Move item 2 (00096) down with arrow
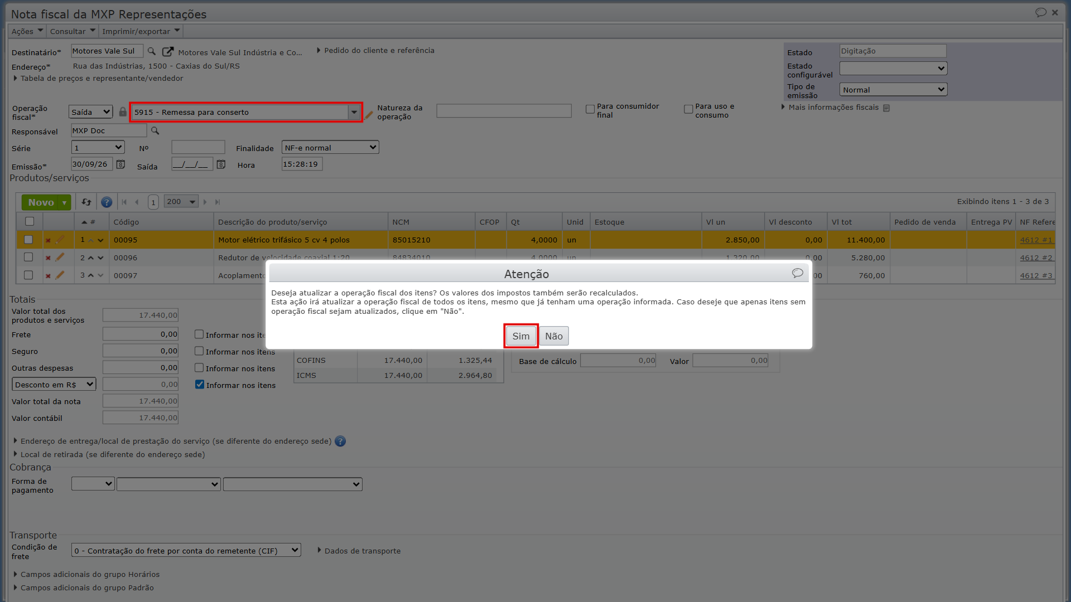Viewport: 1071px width, 602px height. click(100, 258)
